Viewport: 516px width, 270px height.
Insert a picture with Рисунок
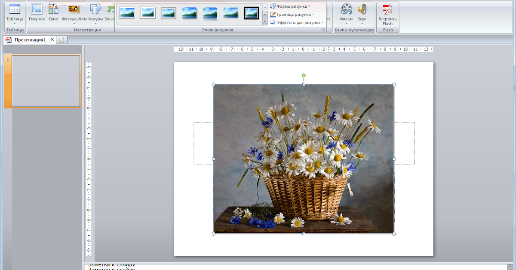[x=37, y=13]
